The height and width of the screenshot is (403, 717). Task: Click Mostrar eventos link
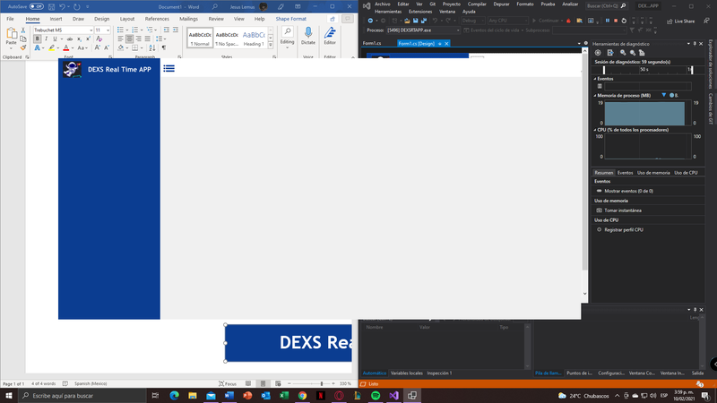pos(628,191)
